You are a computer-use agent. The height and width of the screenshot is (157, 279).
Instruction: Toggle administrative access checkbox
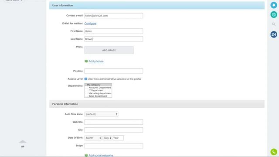point(85,79)
